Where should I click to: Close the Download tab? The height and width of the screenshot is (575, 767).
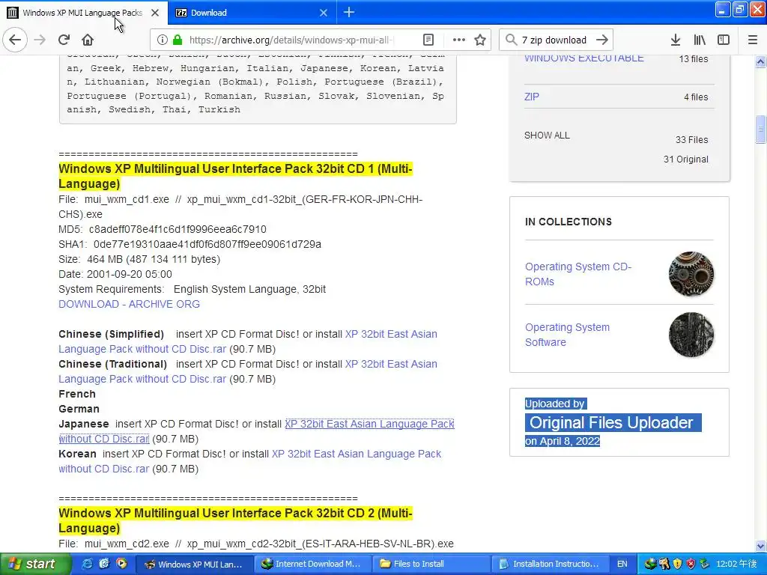pos(324,13)
